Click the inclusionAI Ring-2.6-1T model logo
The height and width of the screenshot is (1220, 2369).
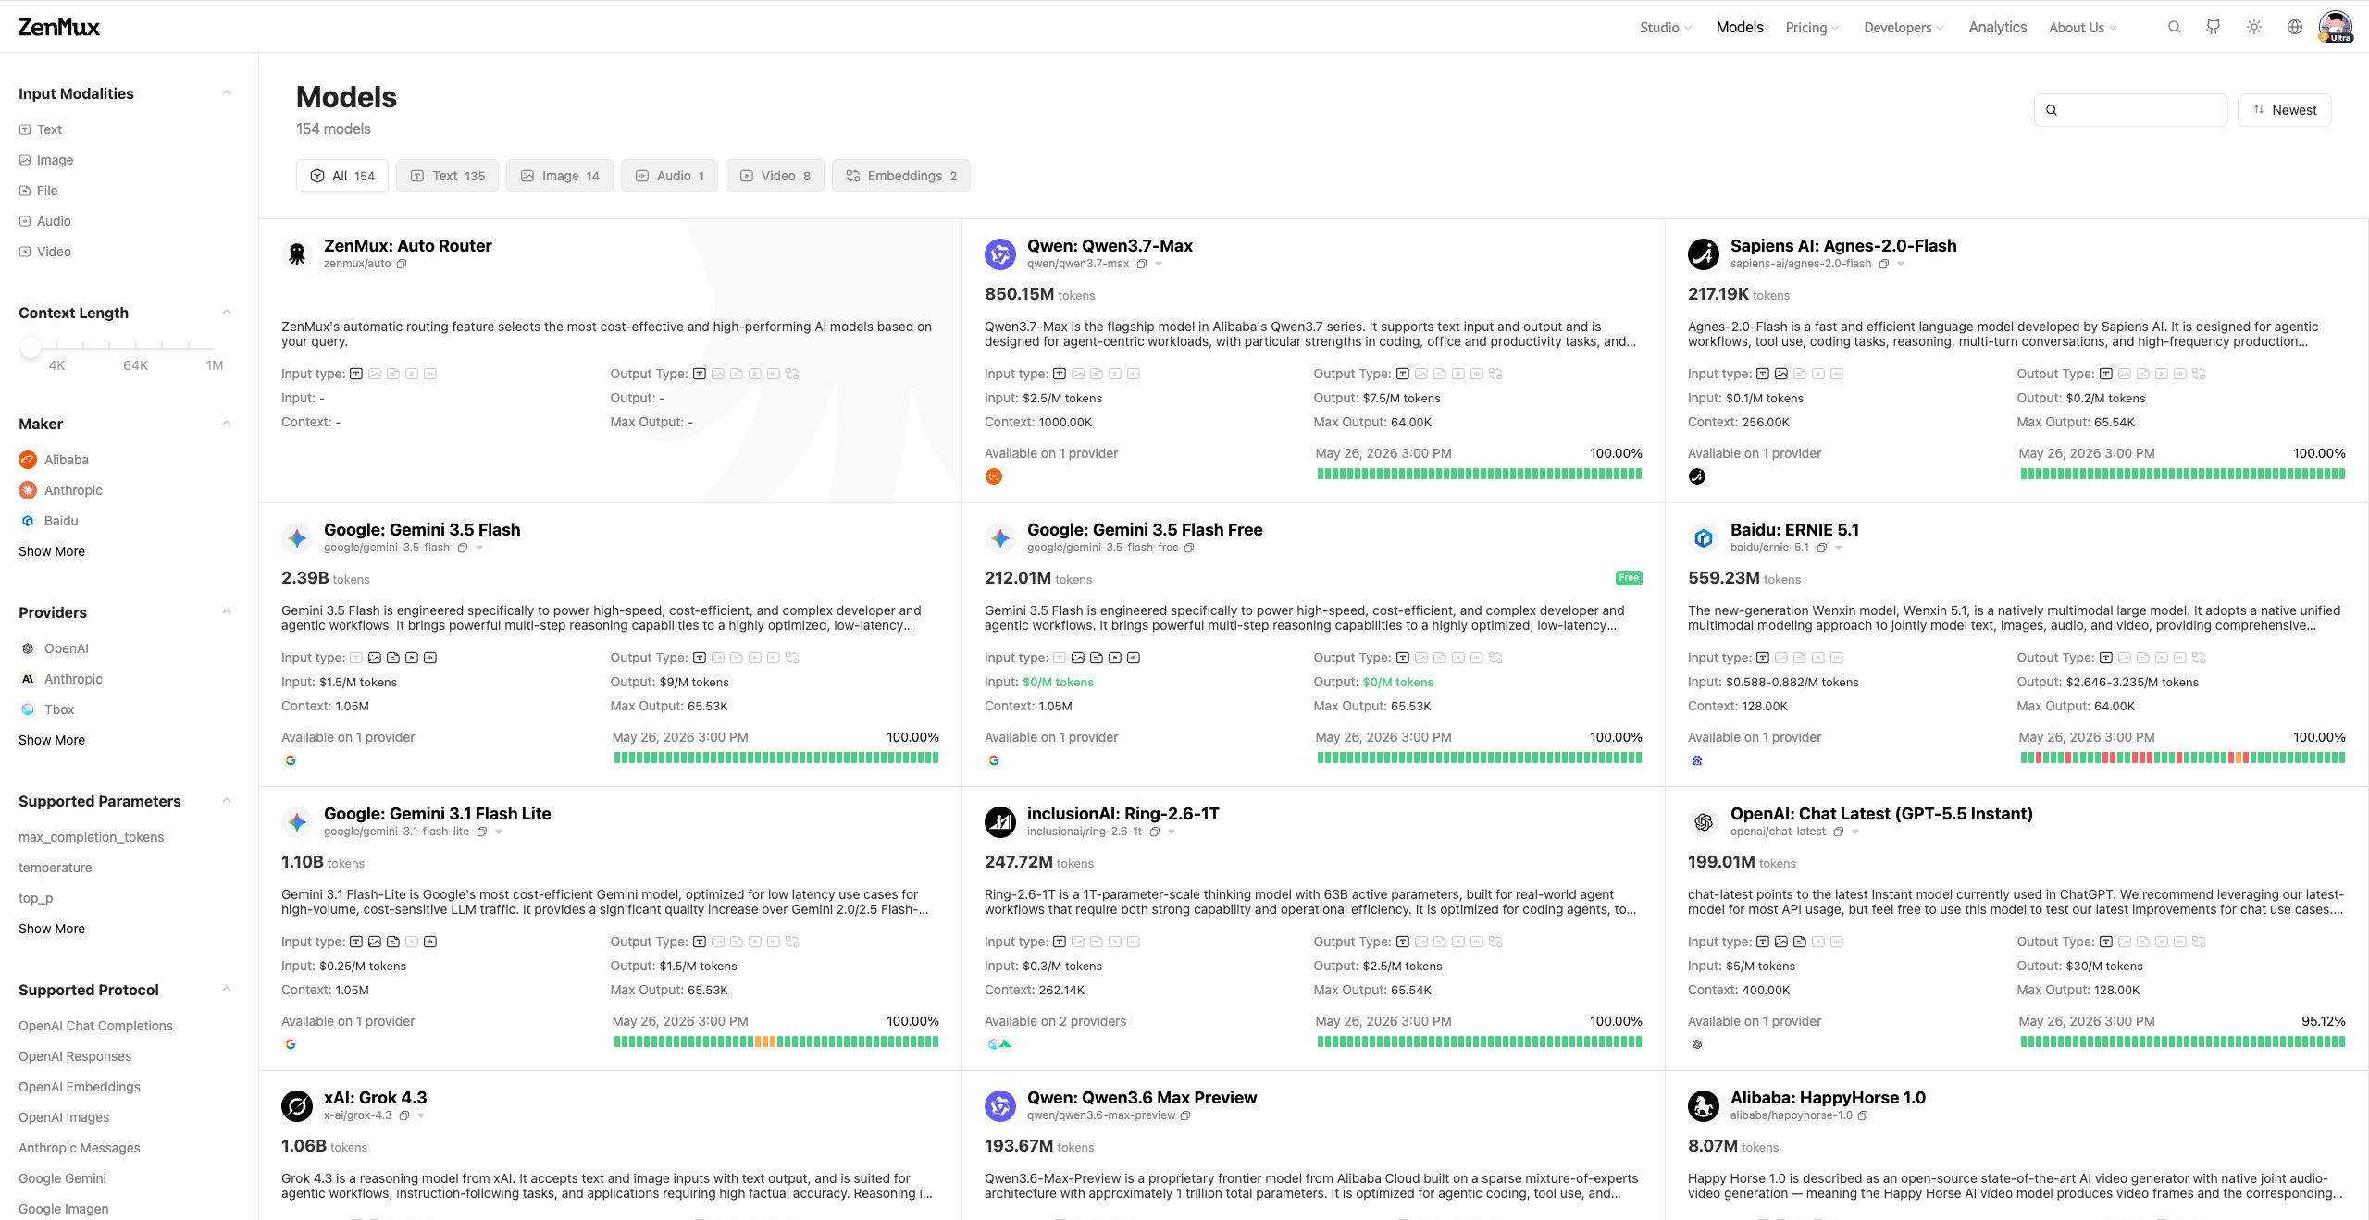point(1000,821)
